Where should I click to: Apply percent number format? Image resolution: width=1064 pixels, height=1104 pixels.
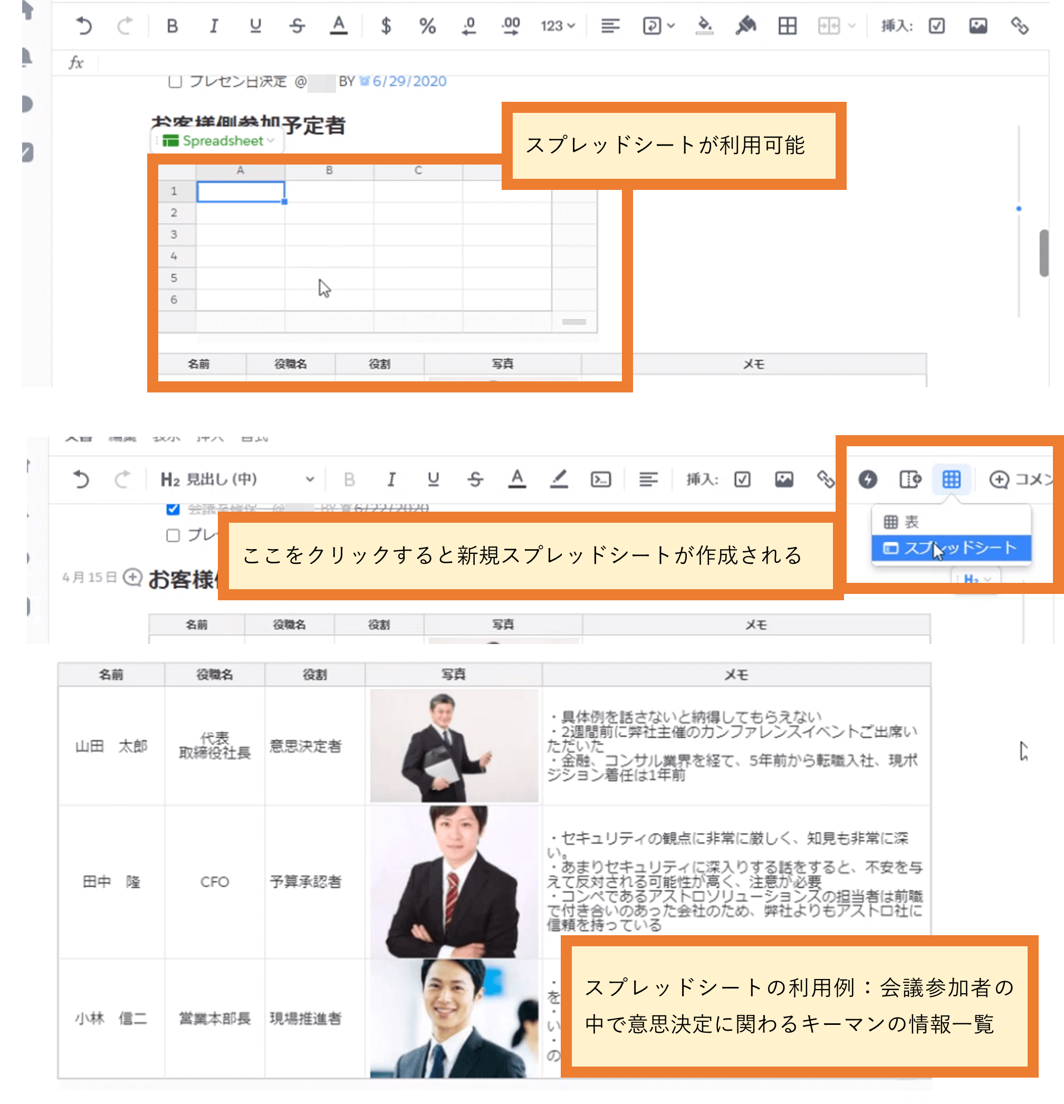coord(427,26)
